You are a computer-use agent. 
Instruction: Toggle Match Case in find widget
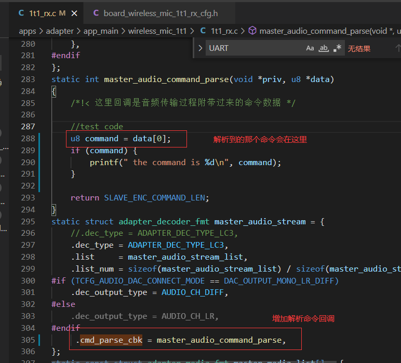pyautogui.click(x=310, y=48)
